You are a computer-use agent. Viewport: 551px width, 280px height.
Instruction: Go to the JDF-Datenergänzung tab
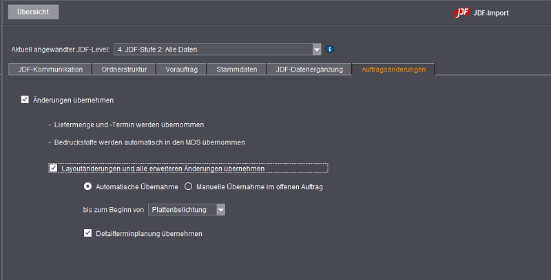click(x=309, y=69)
